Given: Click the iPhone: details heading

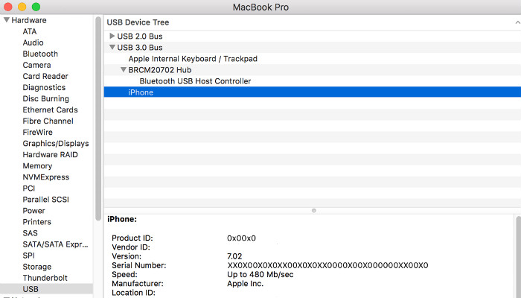Looking at the screenshot, I should 122,219.
